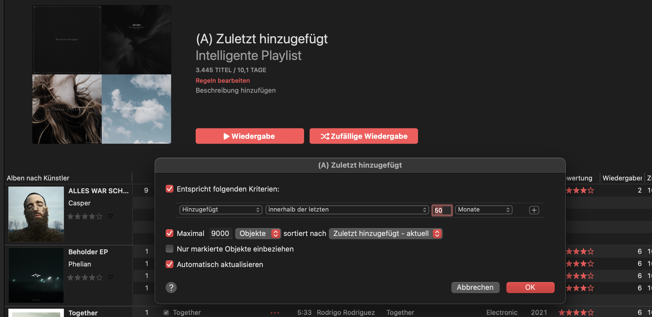Open sort dropdown Zuletzt hinzugefügt - aktuell
Image resolution: width=652 pixels, height=317 pixels.
point(385,233)
